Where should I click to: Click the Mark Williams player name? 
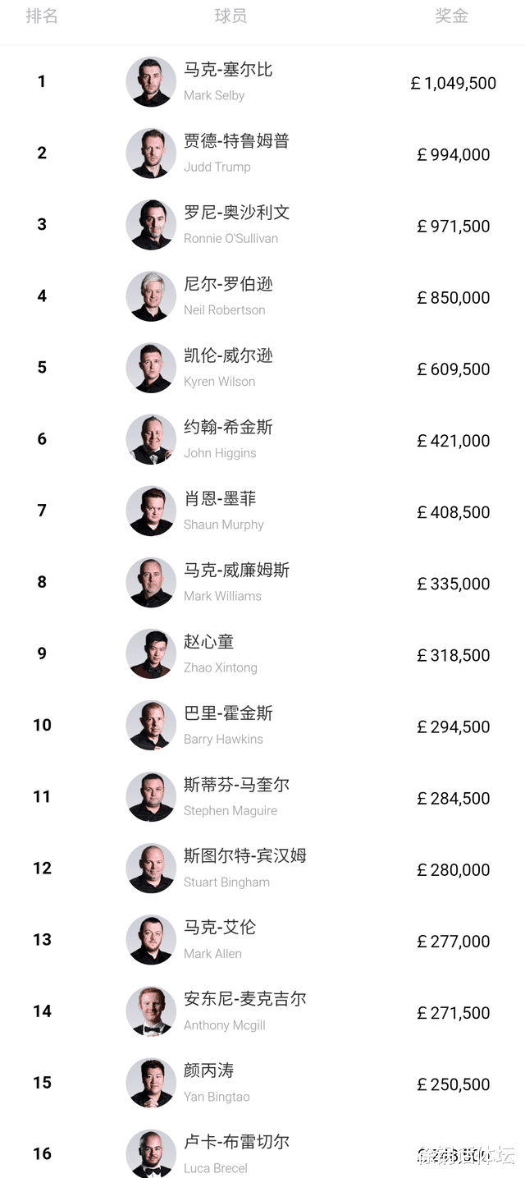click(x=222, y=596)
